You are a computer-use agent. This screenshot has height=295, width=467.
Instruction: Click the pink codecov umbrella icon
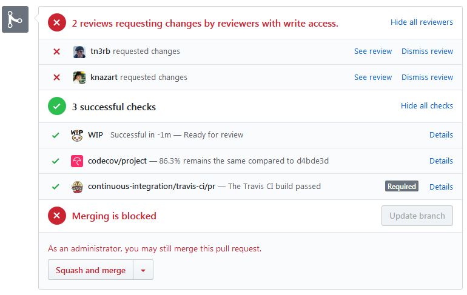click(x=77, y=161)
